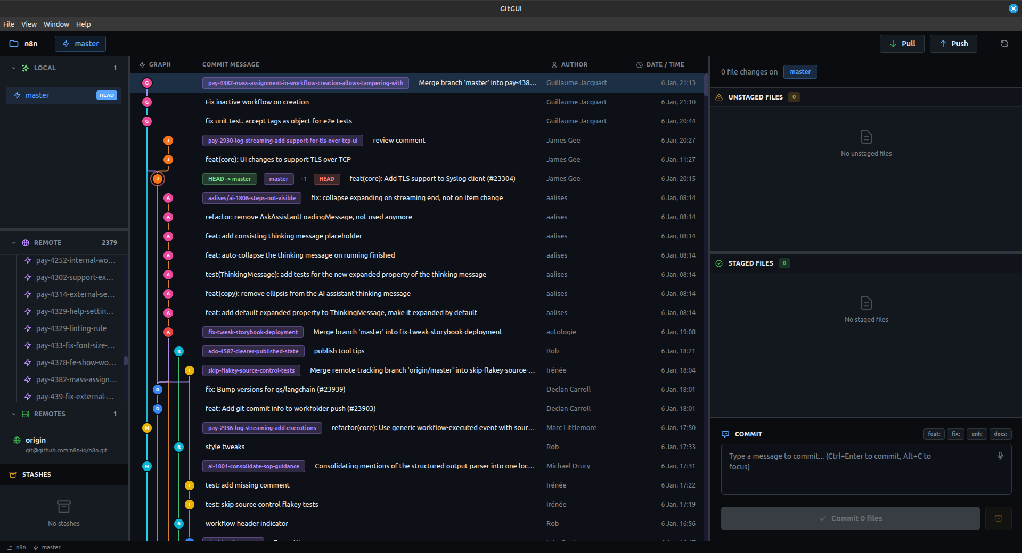Insert the docs: prefix tag in the commit panel
The width and height of the screenshot is (1022, 553).
(1000, 434)
